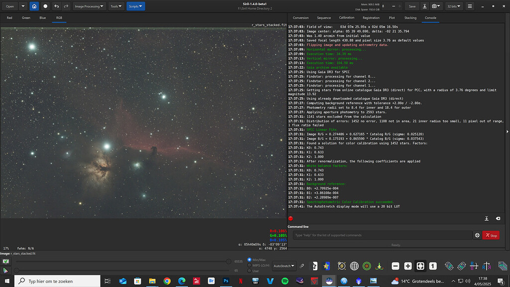Return to home directory via home icon

click(x=34, y=6)
